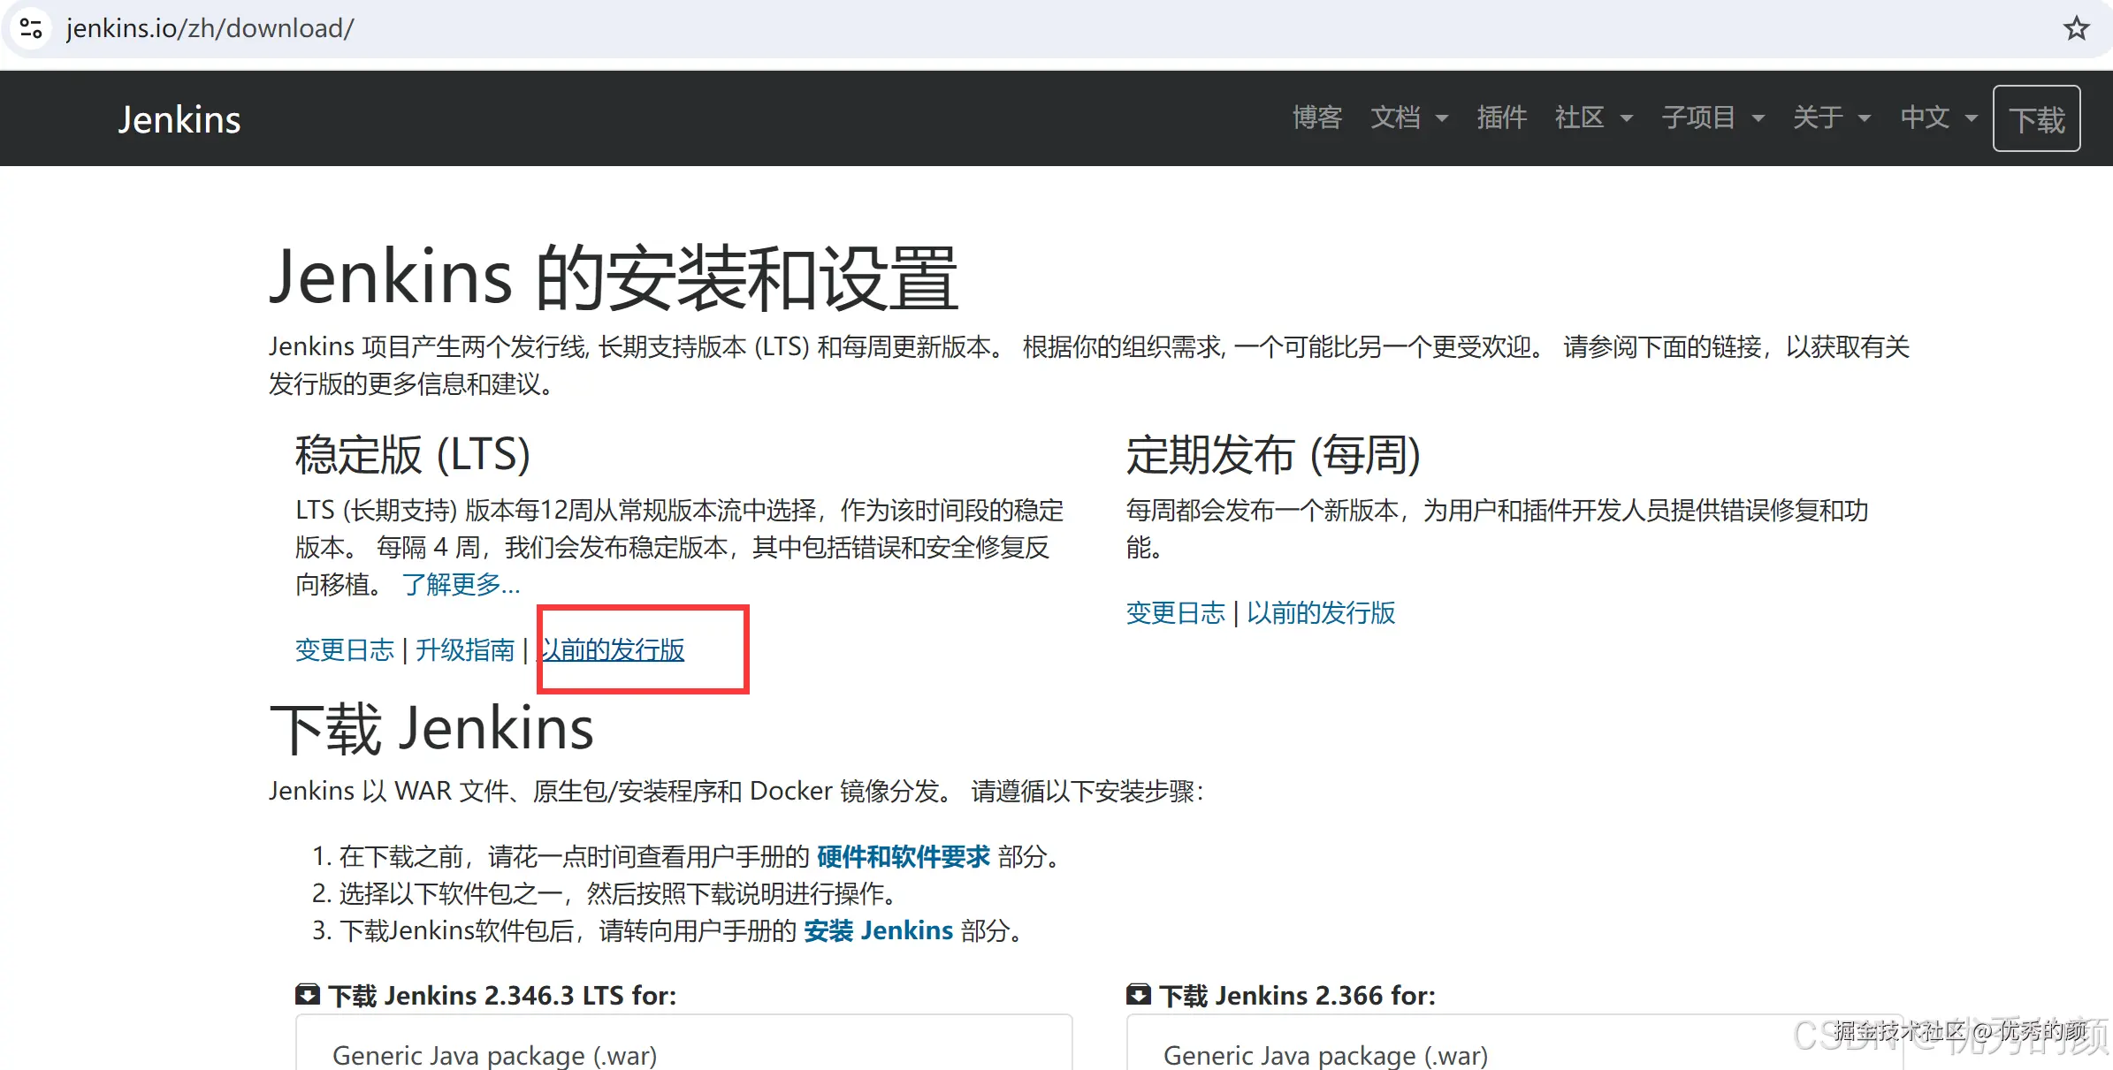Open the 硬件和软件要求 link
This screenshot has height=1070, width=2113.
click(903, 856)
